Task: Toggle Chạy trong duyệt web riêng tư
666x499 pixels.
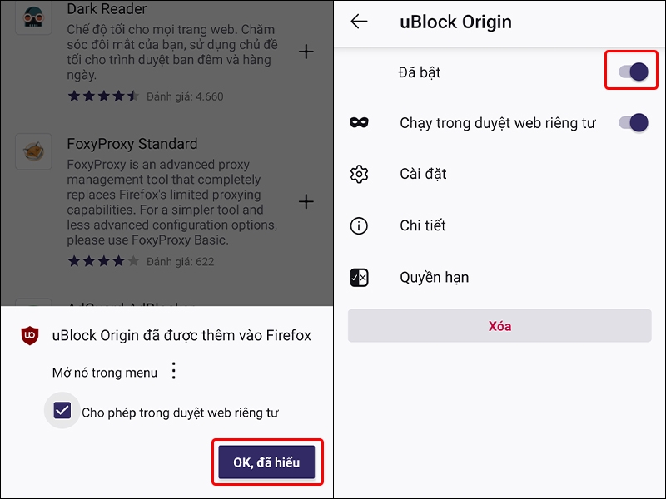Action: tap(634, 122)
